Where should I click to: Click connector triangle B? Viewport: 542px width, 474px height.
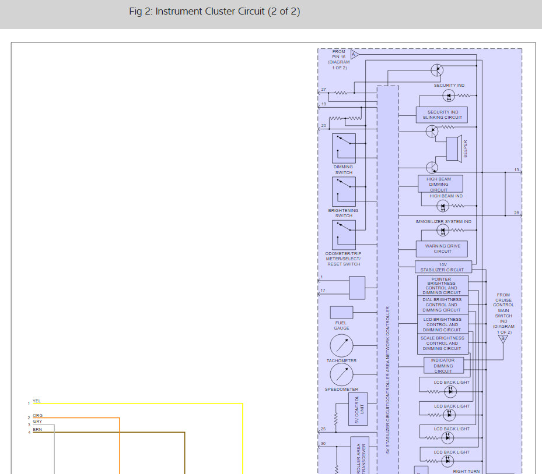(x=503, y=339)
